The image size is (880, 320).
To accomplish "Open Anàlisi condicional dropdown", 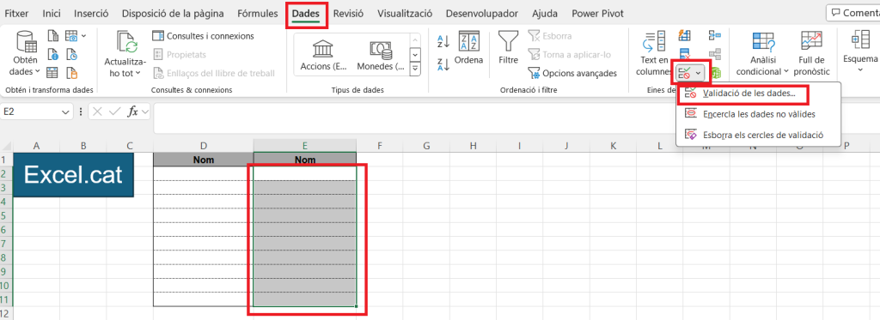I will (762, 54).
